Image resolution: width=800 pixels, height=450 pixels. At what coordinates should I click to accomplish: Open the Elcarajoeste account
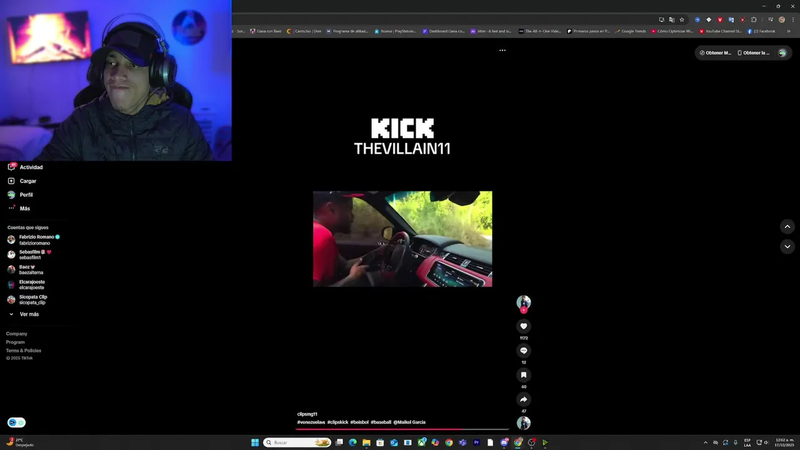[26, 285]
